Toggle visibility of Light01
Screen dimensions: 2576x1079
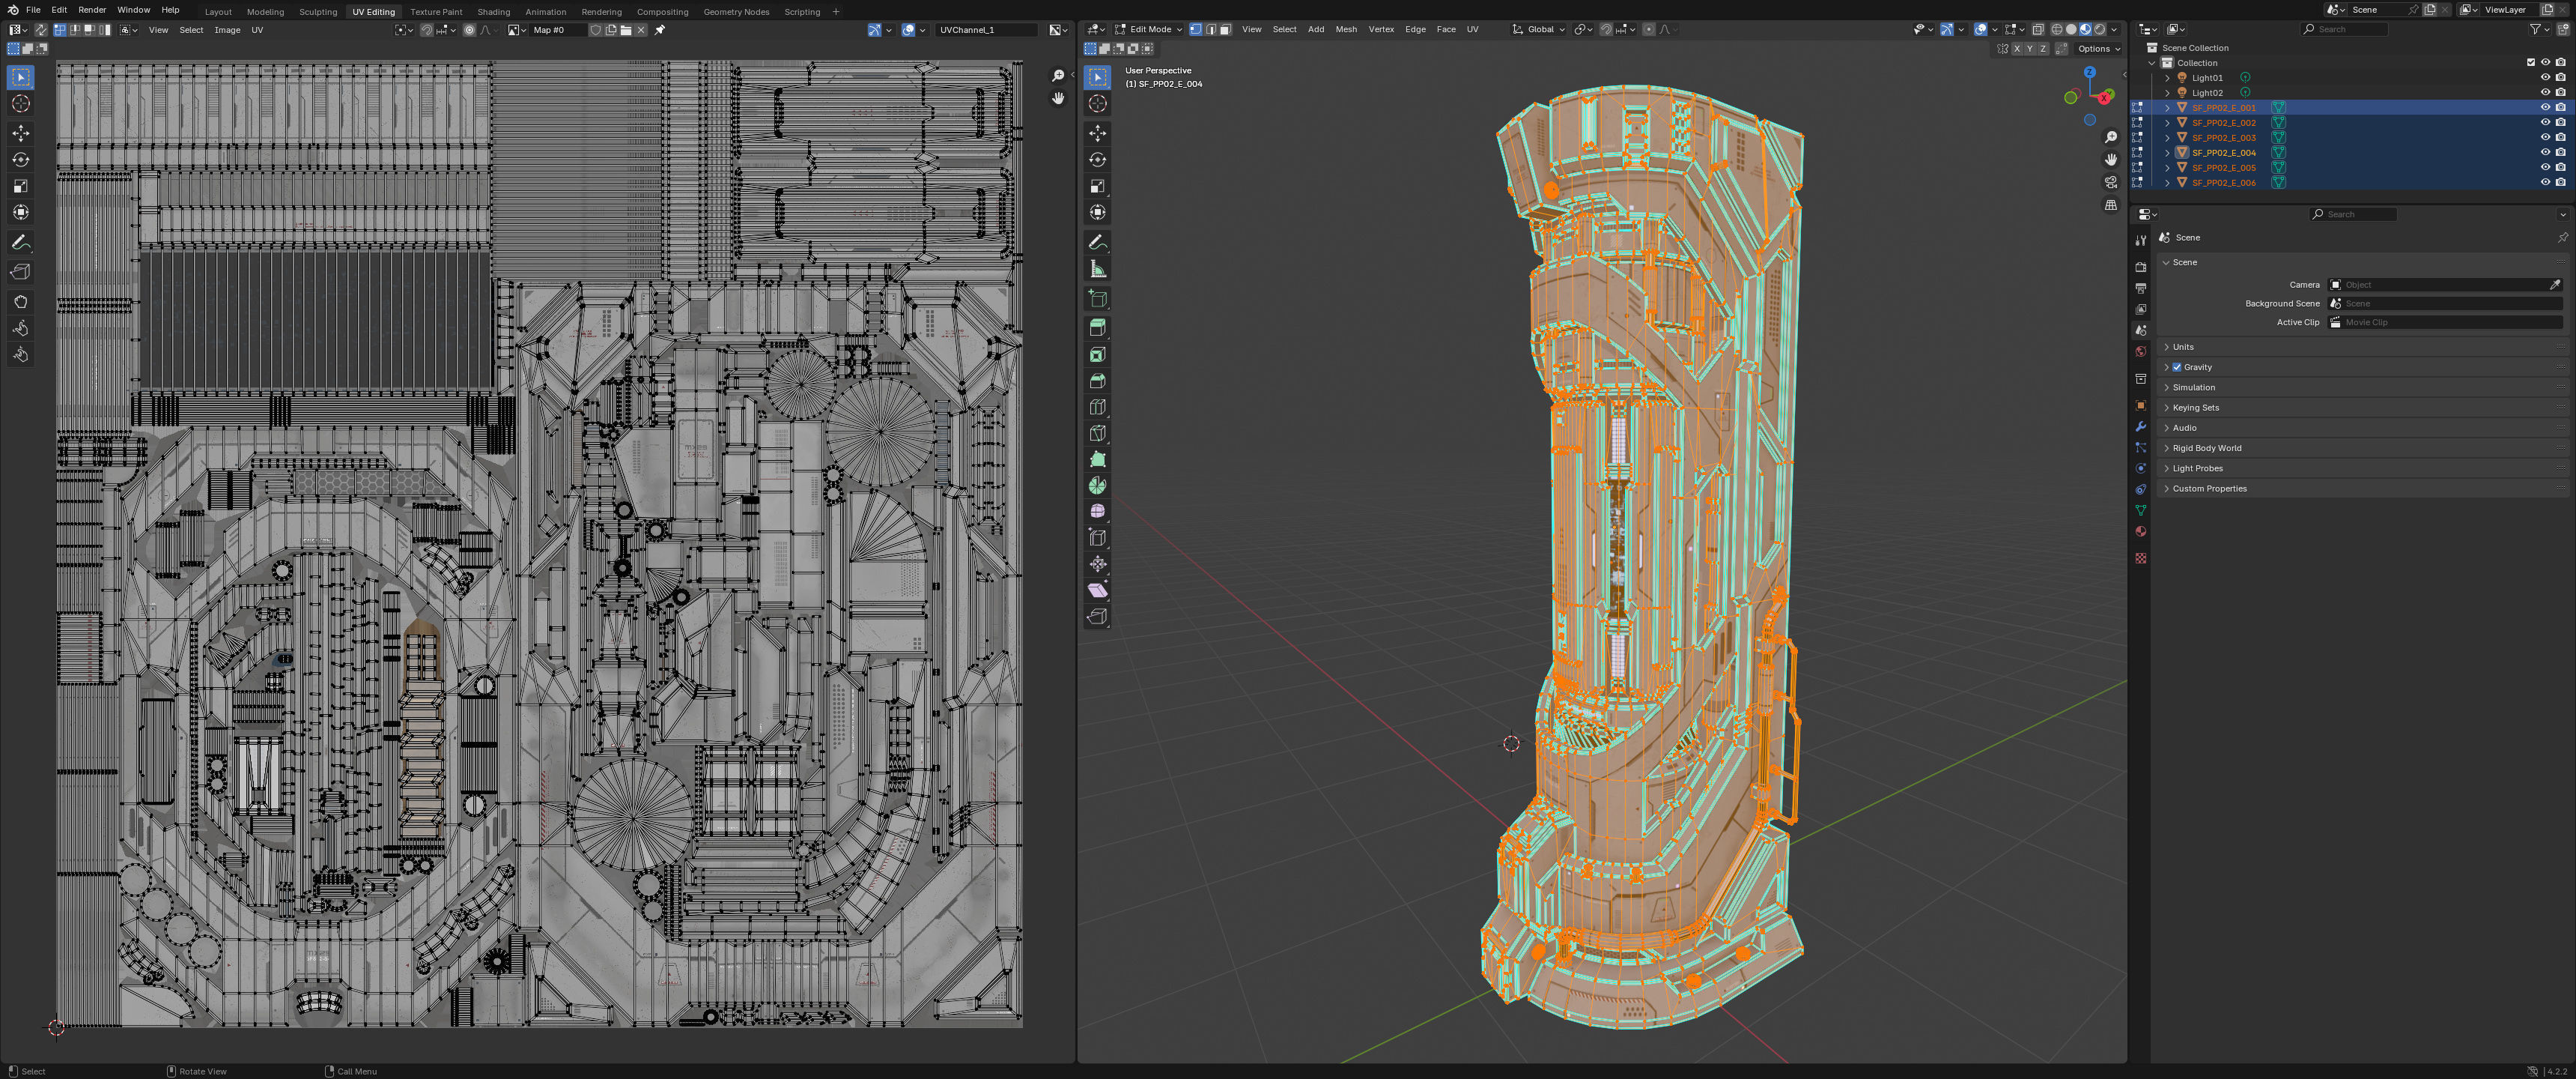tap(2545, 77)
